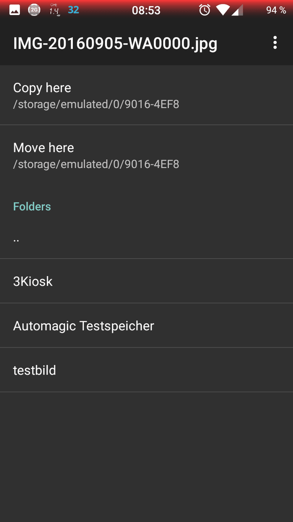Choose Copy here for the image

coord(146,95)
